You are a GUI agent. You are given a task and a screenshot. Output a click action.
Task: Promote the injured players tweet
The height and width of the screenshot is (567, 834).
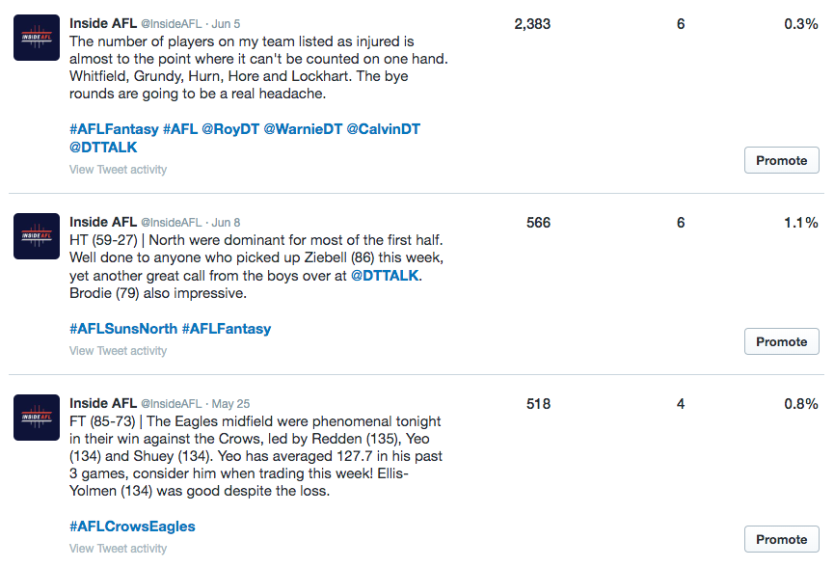(781, 160)
